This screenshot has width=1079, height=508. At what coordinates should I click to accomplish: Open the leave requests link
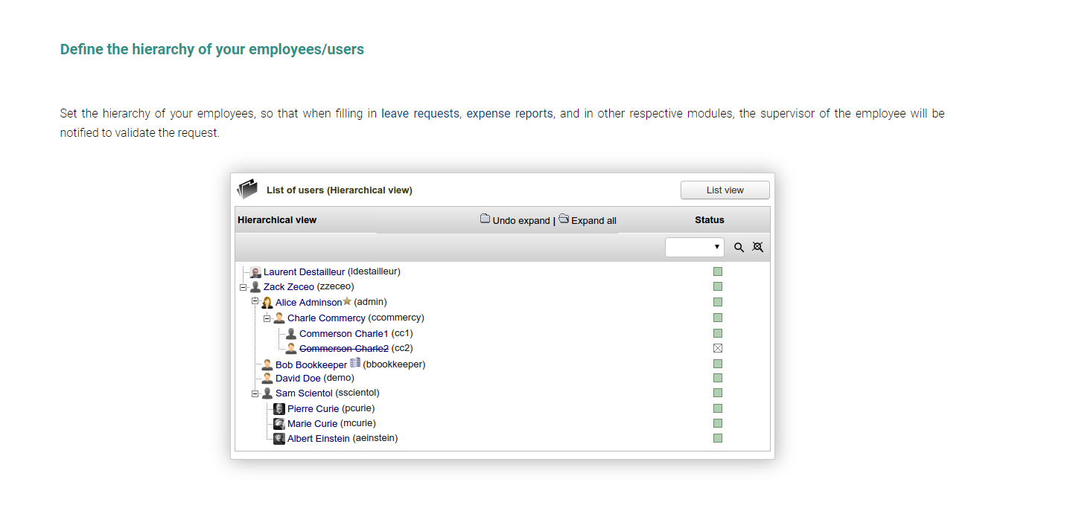pos(420,114)
